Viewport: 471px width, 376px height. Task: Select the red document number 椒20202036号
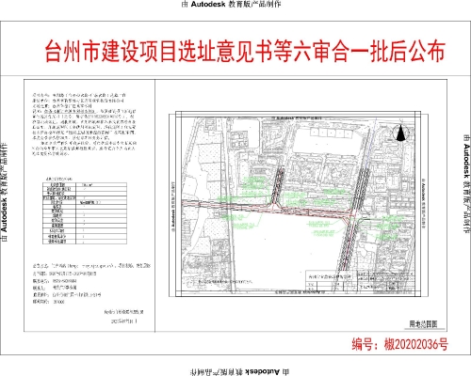[x=415, y=344]
